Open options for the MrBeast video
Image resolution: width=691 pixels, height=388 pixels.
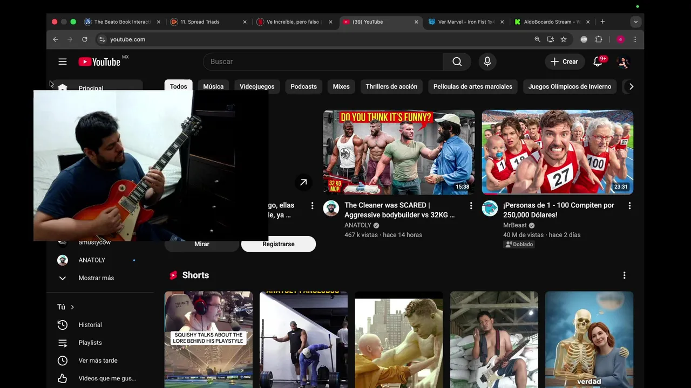point(629,206)
